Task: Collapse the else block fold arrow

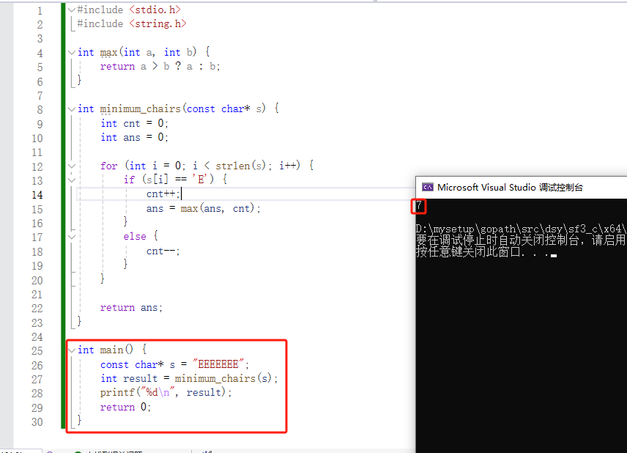Action: point(72,237)
